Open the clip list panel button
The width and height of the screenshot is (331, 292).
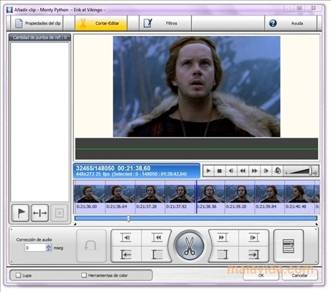(x=289, y=246)
